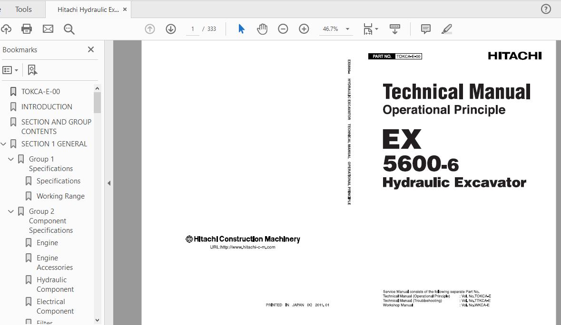Open the find text magnifier icon
The image size is (561, 325).
[x=69, y=29]
